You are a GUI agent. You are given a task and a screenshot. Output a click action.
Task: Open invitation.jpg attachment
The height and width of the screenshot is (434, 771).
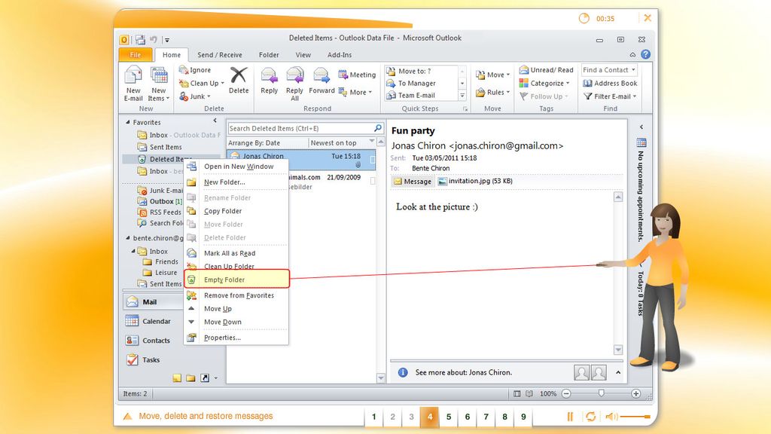click(476, 181)
